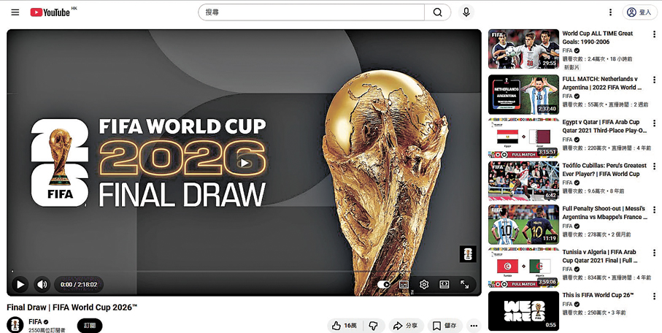Screen dimensions: 662x333
Task: Start voice search with the microphone
Action: (x=466, y=12)
